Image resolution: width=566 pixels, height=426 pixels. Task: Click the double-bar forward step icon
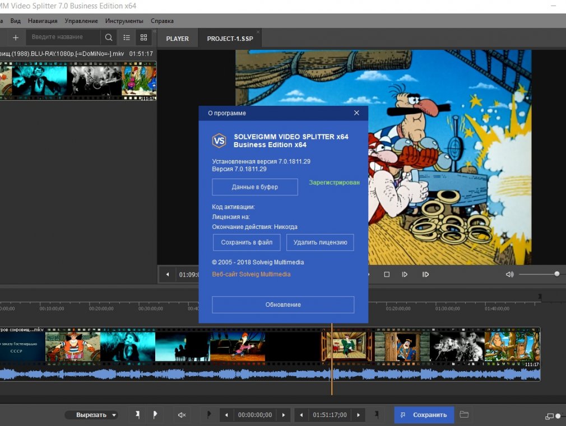(425, 274)
